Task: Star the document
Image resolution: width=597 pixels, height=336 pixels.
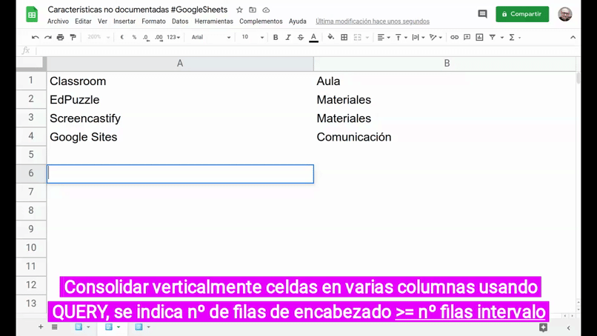Action: (x=239, y=10)
